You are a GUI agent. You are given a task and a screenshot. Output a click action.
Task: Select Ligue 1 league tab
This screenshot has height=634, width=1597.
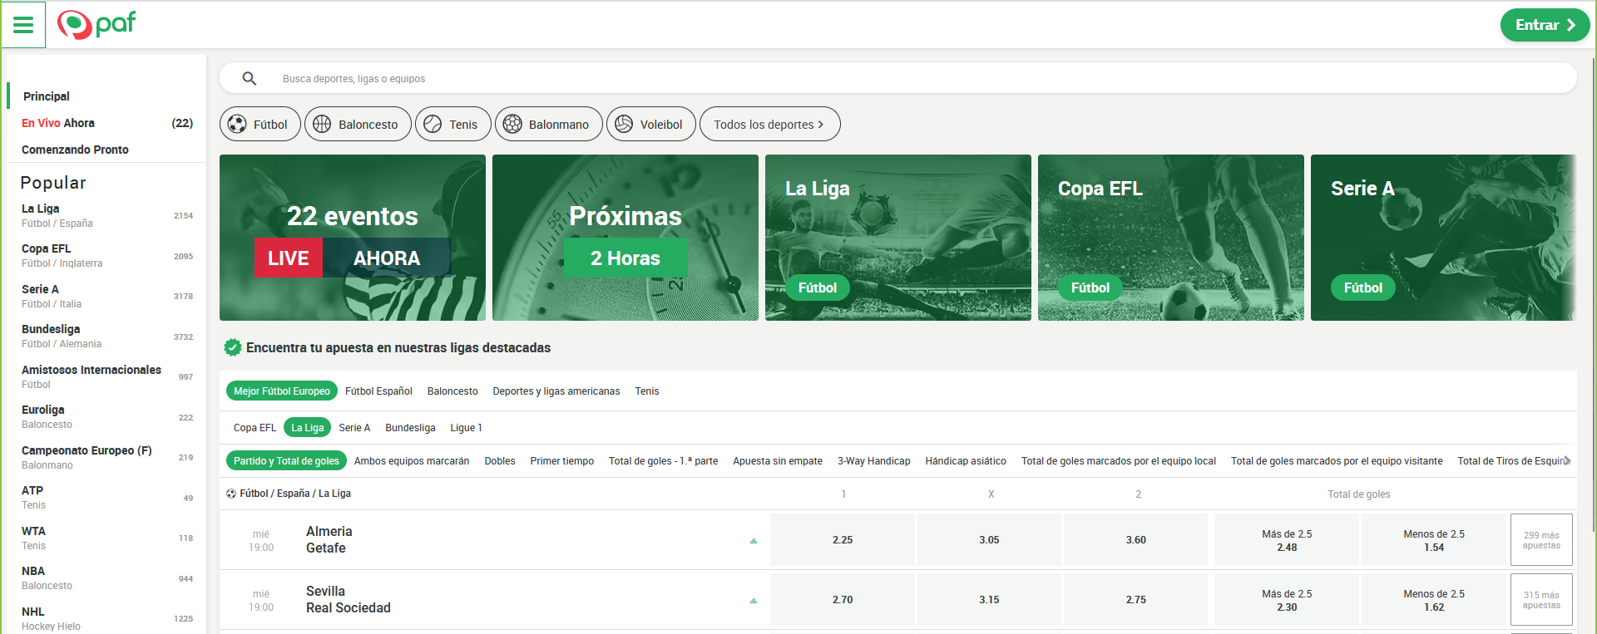point(466,427)
